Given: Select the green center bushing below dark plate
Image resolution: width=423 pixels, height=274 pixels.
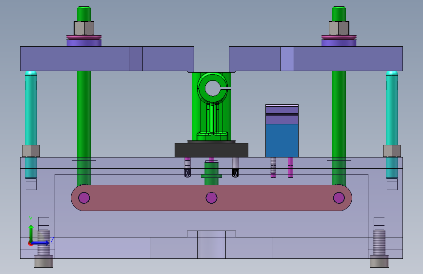Looking at the screenshot, I should [x=212, y=173].
